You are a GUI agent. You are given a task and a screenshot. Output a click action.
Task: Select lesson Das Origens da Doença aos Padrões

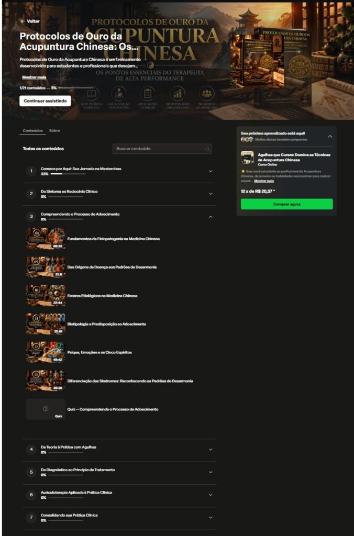(x=112, y=267)
